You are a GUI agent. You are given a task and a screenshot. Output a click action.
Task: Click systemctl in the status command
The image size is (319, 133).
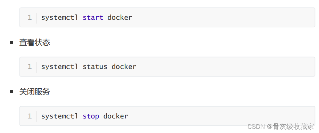pyautogui.click(x=60, y=67)
